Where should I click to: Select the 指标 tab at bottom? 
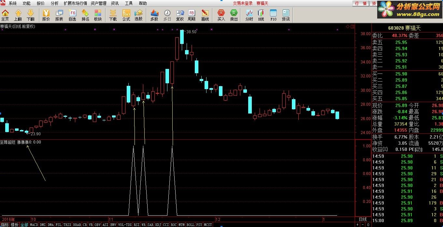pyautogui.click(x=5, y=225)
